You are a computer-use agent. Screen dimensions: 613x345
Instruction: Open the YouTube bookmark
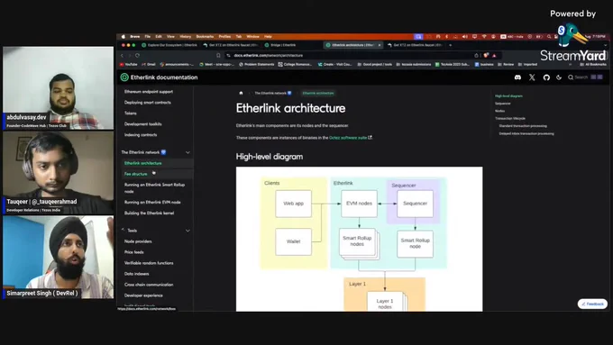(x=129, y=65)
